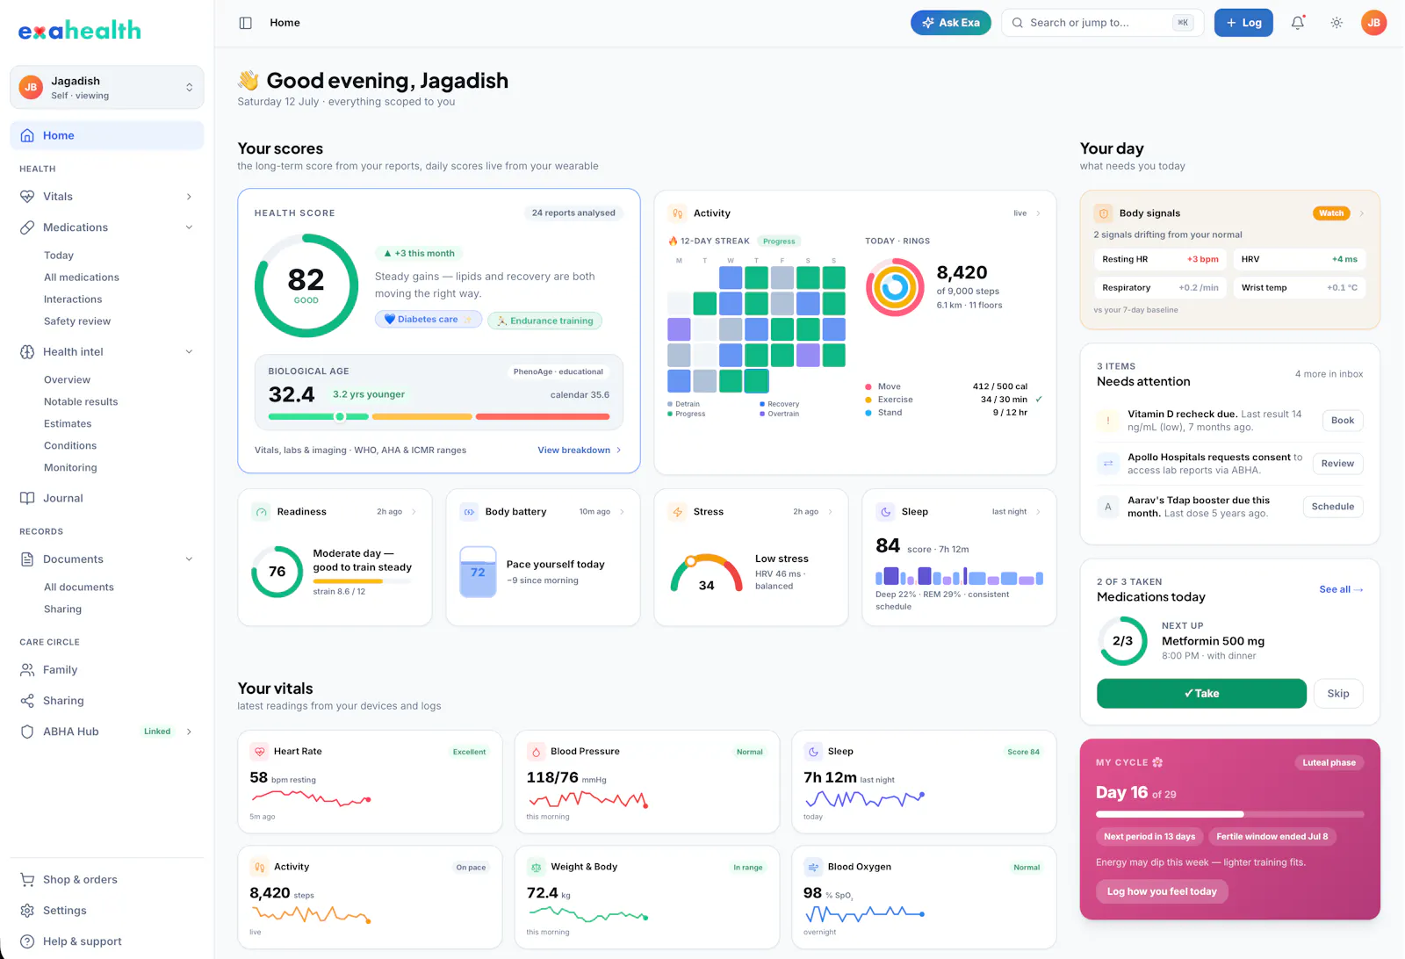Click the health score 82 ring
The width and height of the screenshot is (1405, 959).
tap(306, 285)
